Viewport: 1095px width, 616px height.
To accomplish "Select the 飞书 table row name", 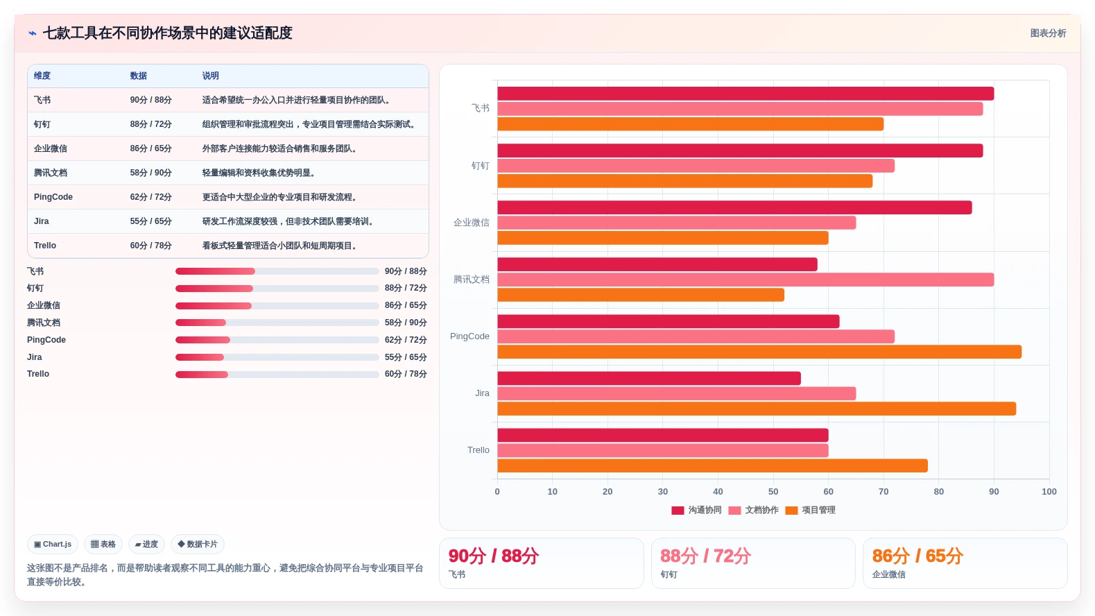I will click(42, 100).
